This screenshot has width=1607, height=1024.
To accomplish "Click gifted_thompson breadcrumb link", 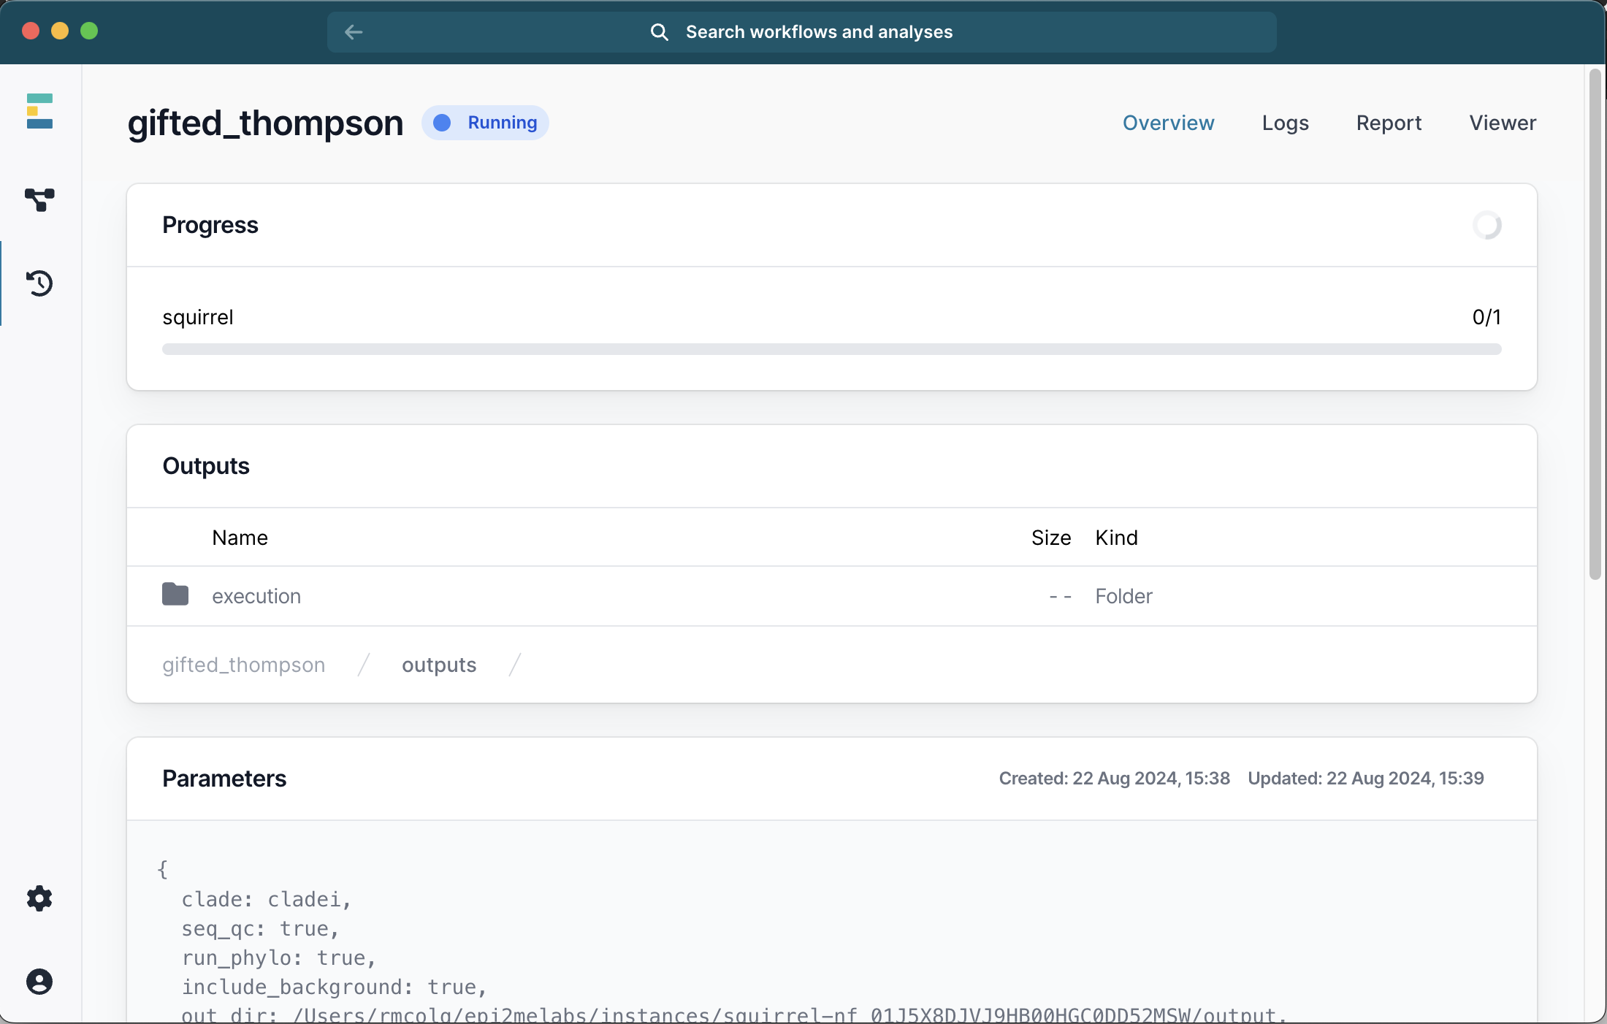I will (x=243, y=665).
